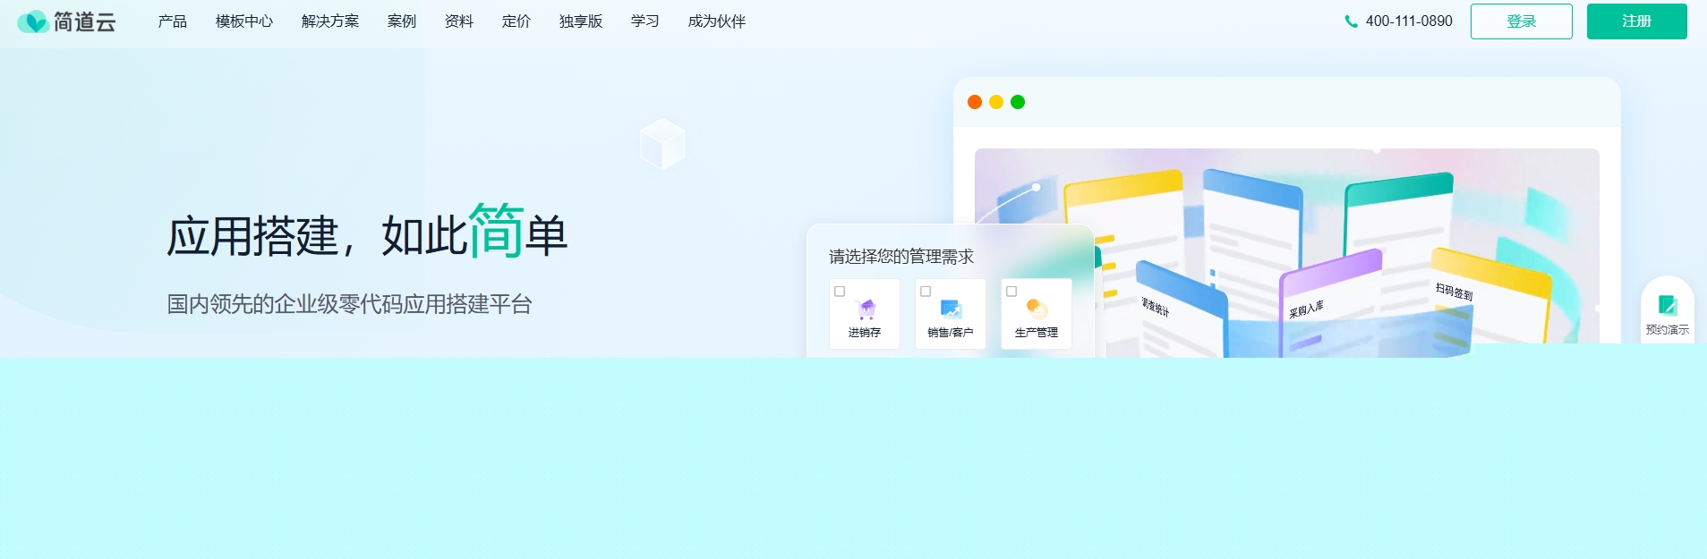Open the 学习 menu
Image resolution: width=1707 pixels, height=559 pixels.
[645, 21]
